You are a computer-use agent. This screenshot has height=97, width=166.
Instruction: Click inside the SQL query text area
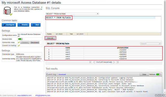(103, 24)
